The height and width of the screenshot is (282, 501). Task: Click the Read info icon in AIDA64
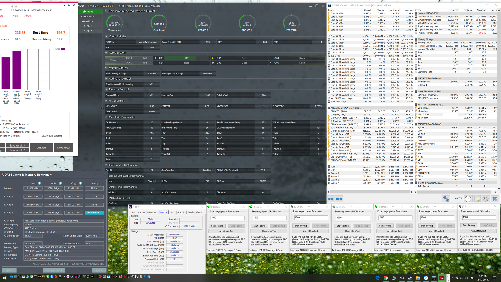click(39, 183)
